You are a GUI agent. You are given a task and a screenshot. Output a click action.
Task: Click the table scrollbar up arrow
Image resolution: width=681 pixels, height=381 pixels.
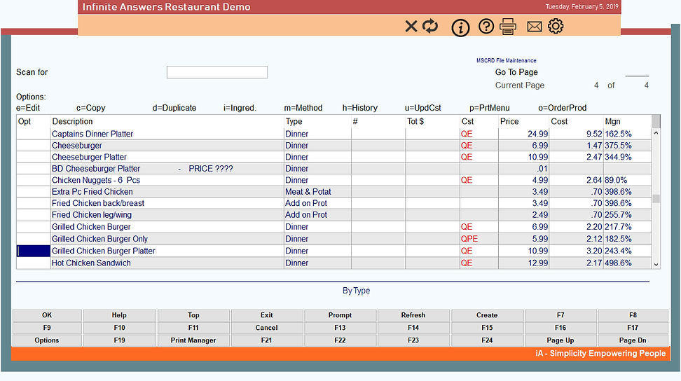pos(656,133)
